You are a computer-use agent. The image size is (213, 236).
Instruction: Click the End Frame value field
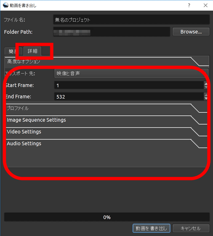129,97
